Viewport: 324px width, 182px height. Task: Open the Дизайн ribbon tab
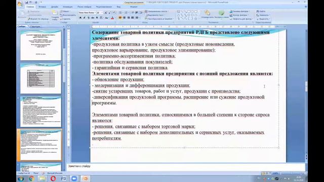[x=55, y=7]
